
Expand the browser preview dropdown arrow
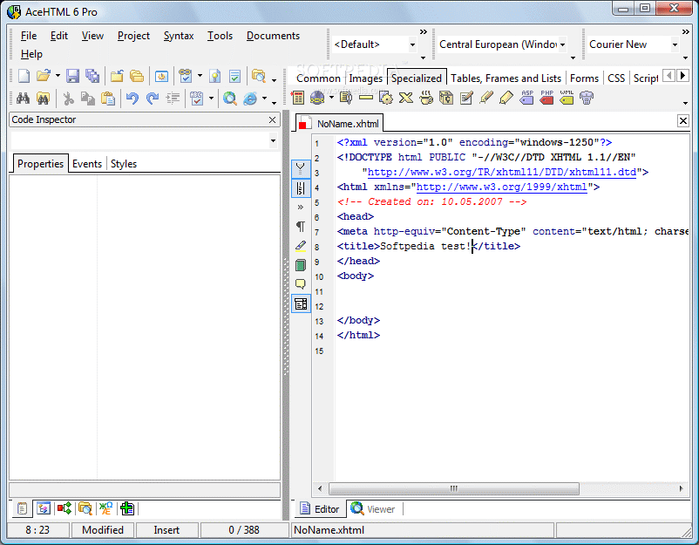click(x=264, y=99)
